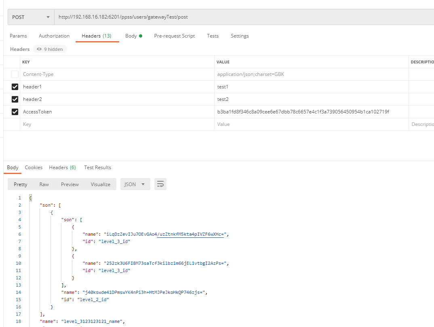This screenshot has width=434, height=327.
Task: Open the request Settings tab
Action: [x=240, y=36]
